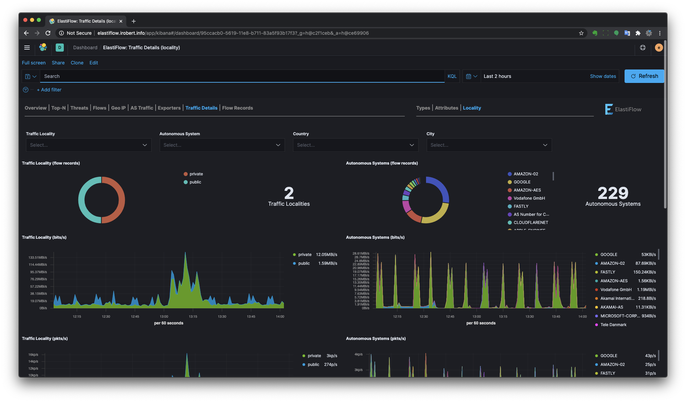686x402 pixels.
Task: Click into the Search query field
Action: tap(242, 76)
